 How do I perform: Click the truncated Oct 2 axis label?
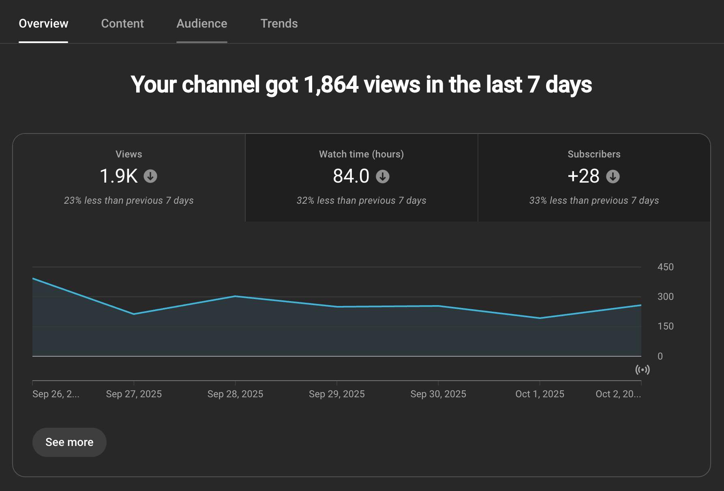tap(618, 394)
